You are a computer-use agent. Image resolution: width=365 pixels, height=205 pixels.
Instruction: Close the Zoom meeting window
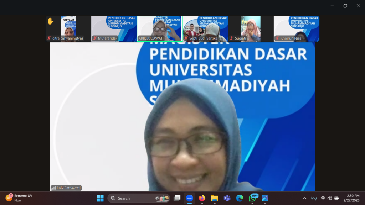[x=358, y=6]
